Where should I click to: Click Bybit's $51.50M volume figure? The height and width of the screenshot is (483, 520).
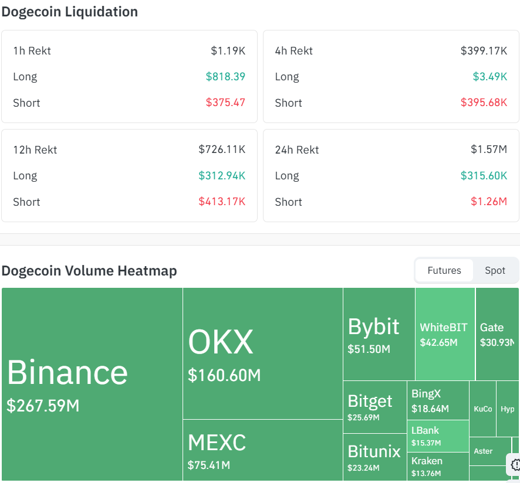click(x=369, y=349)
